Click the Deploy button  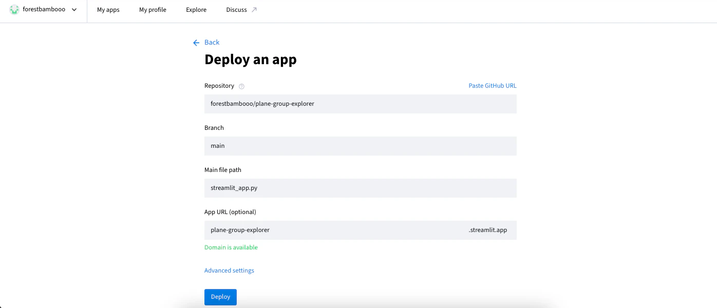[220, 297]
